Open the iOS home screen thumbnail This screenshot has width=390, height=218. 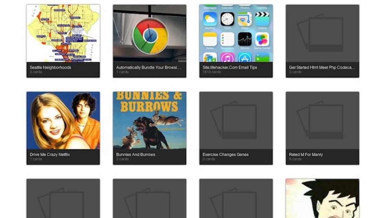[x=236, y=33]
